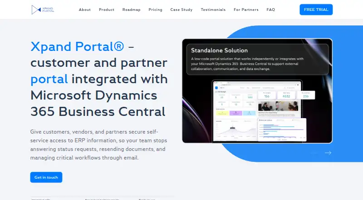Open the For Partners link
The width and height of the screenshot is (363, 200).
(x=246, y=10)
